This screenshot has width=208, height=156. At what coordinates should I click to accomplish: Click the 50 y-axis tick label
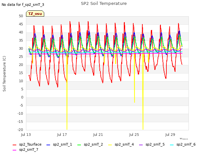[21, 16]
